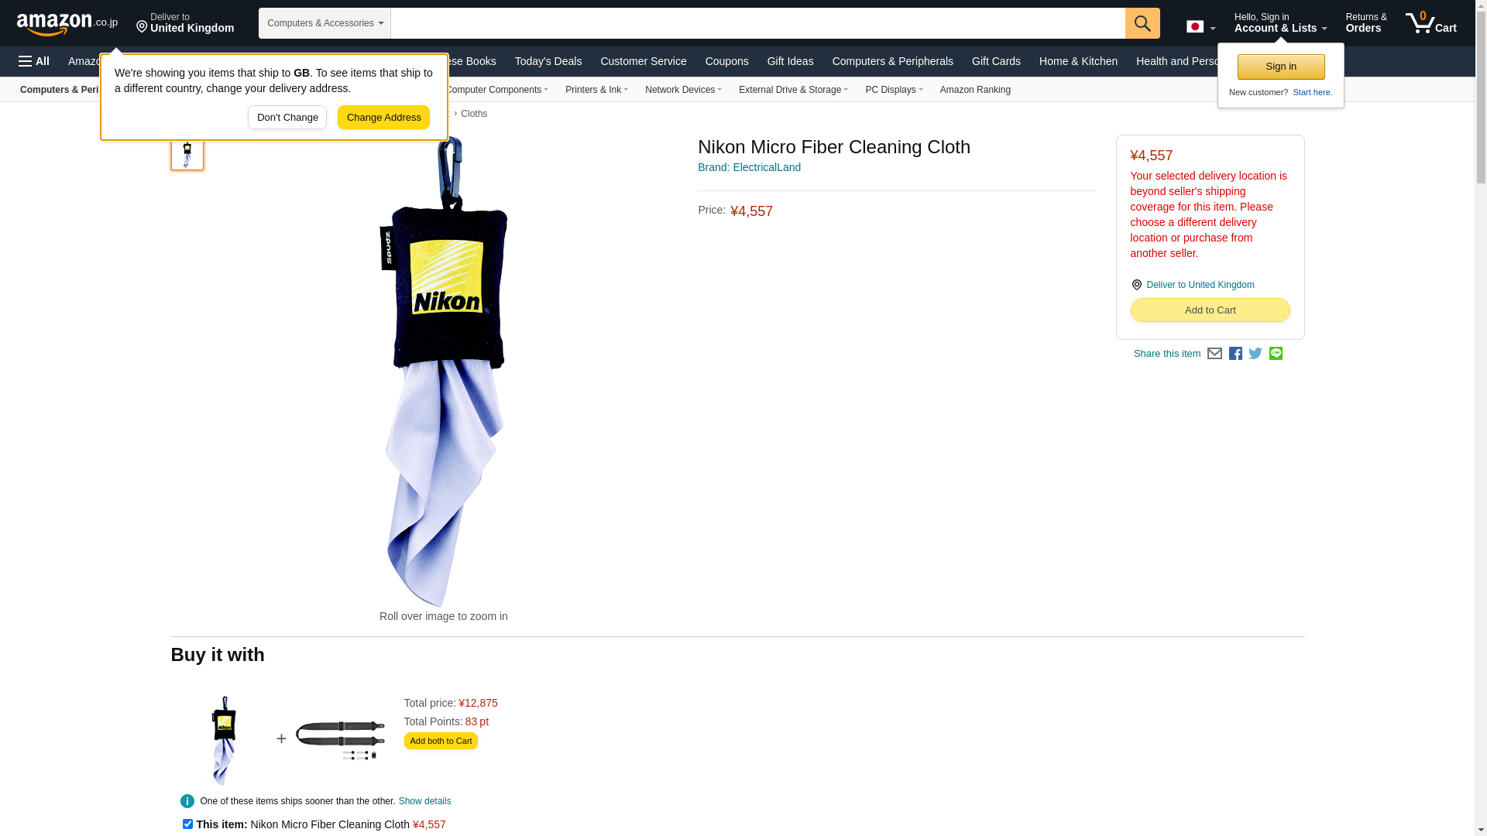Expand the Computers & Accessories search category dropdown
Viewport: 1487px width, 836px height.
325,23
